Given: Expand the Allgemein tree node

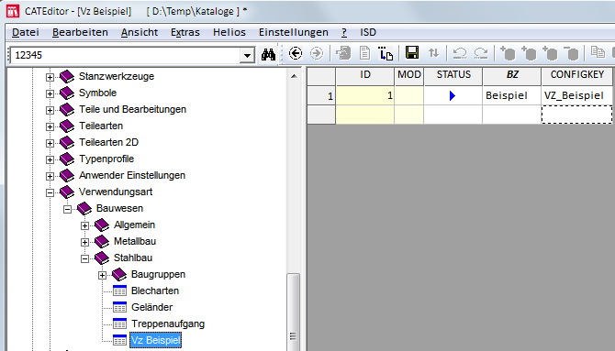Looking at the screenshot, I should (x=84, y=225).
